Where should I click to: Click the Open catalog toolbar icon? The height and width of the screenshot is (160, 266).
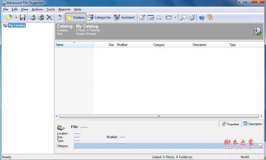(9, 17)
